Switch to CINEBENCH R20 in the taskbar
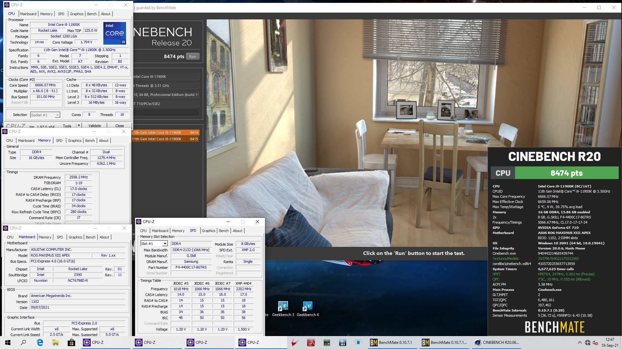Screen dimensions: 622x349 (x=497, y=343)
